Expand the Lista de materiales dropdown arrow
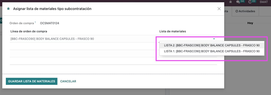Image resolution: width=271 pixels, height=95 pixels. (214, 39)
